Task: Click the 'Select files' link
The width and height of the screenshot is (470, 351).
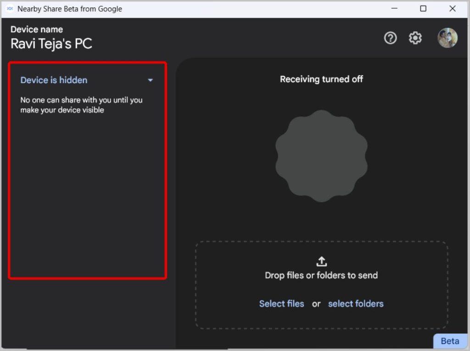Action: (281, 304)
